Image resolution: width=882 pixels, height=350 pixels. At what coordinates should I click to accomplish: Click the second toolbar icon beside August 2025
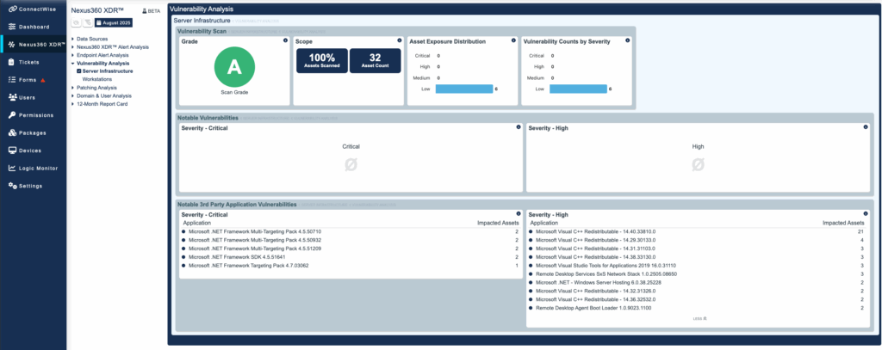click(x=87, y=23)
